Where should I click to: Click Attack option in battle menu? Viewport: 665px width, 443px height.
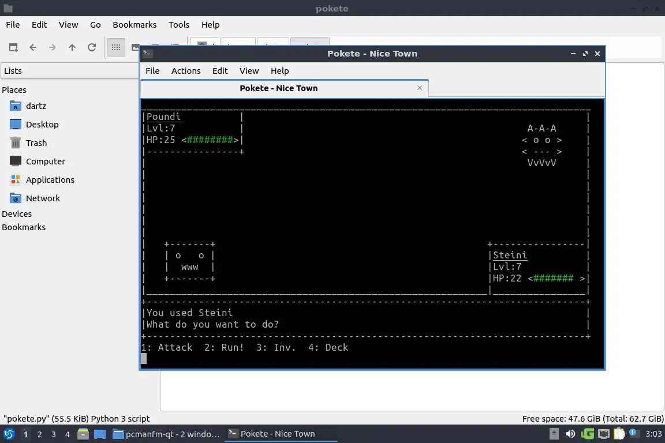[x=167, y=347]
